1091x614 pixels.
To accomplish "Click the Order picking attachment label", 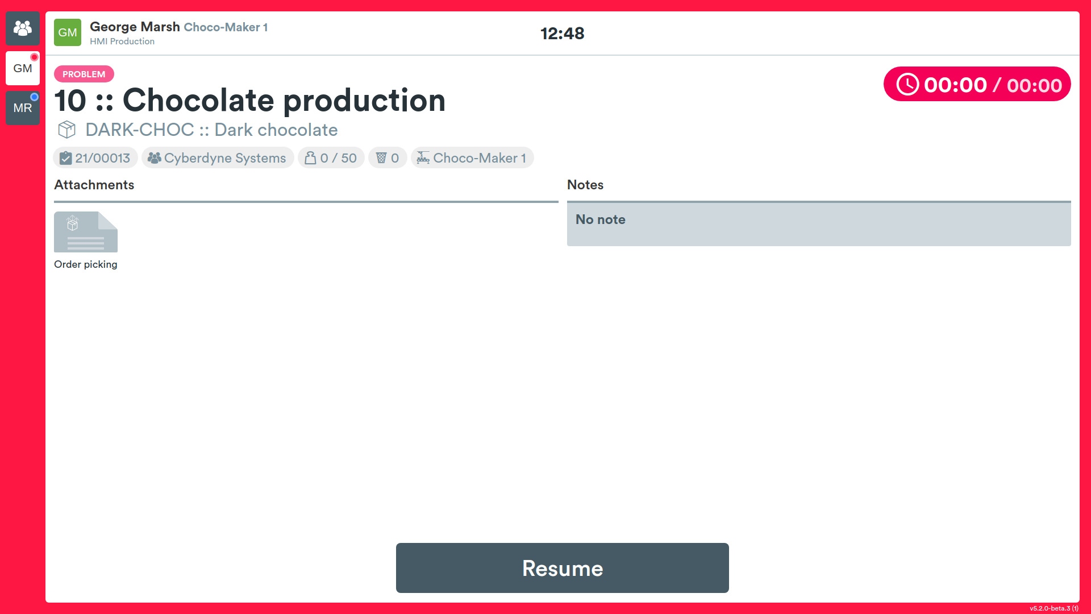I will [86, 264].
